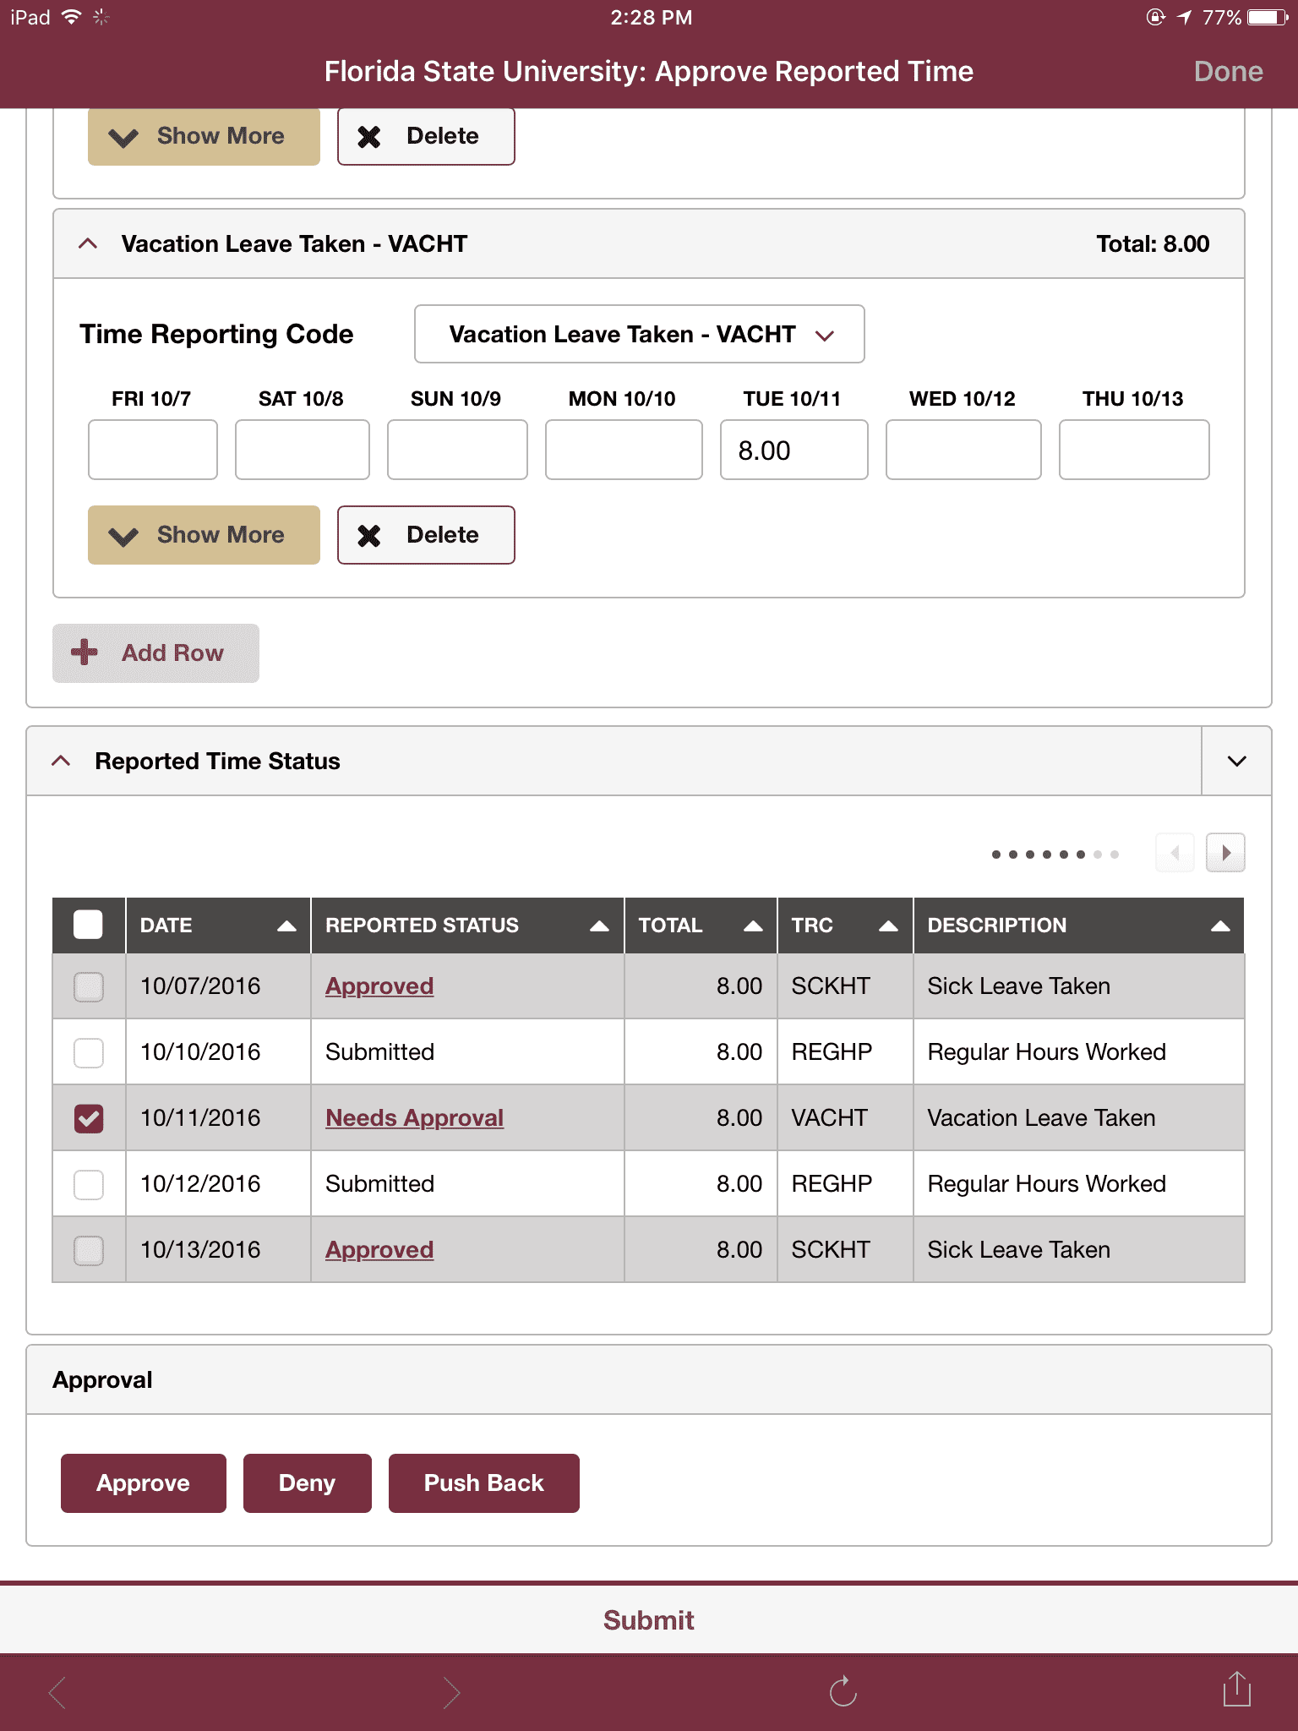The image size is (1298, 1731).
Task: Open Approved link for 10/07/2016
Action: click(x=379, y=986)
